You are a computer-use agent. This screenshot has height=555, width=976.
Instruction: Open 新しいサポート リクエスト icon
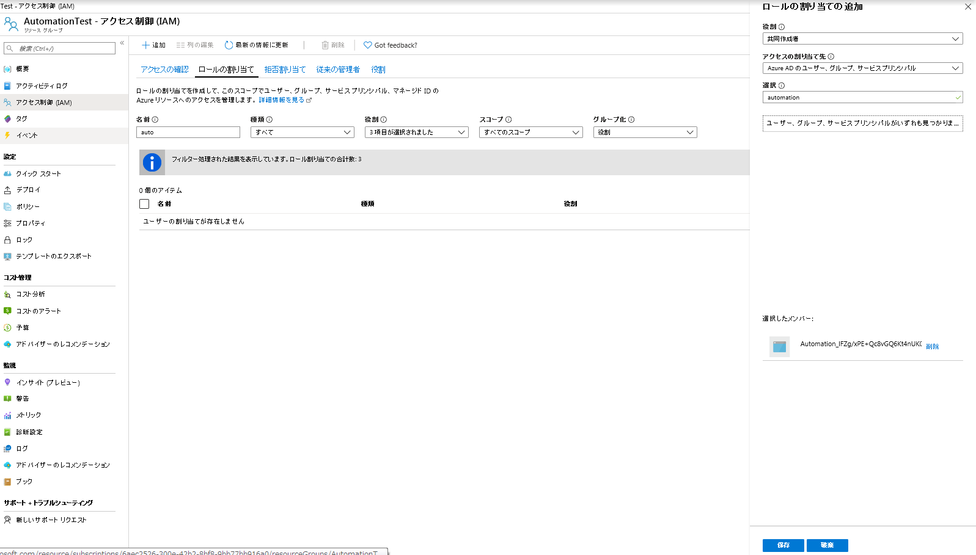coord(7,520)
